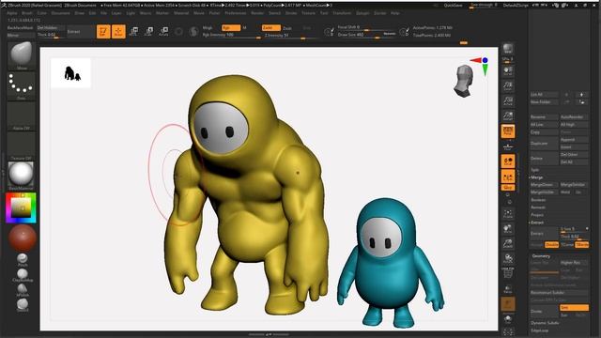Expand the Project section
Image resolution: width=601 pixels, height=338 pixels.
coord(537,215)
